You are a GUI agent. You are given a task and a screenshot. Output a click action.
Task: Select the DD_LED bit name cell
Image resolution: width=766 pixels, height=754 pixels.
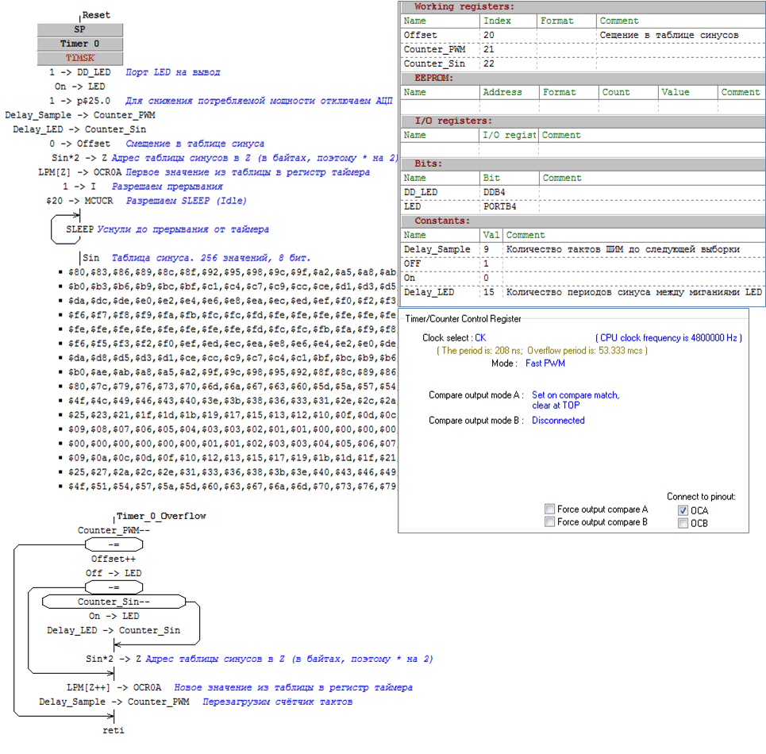(441, 192)
